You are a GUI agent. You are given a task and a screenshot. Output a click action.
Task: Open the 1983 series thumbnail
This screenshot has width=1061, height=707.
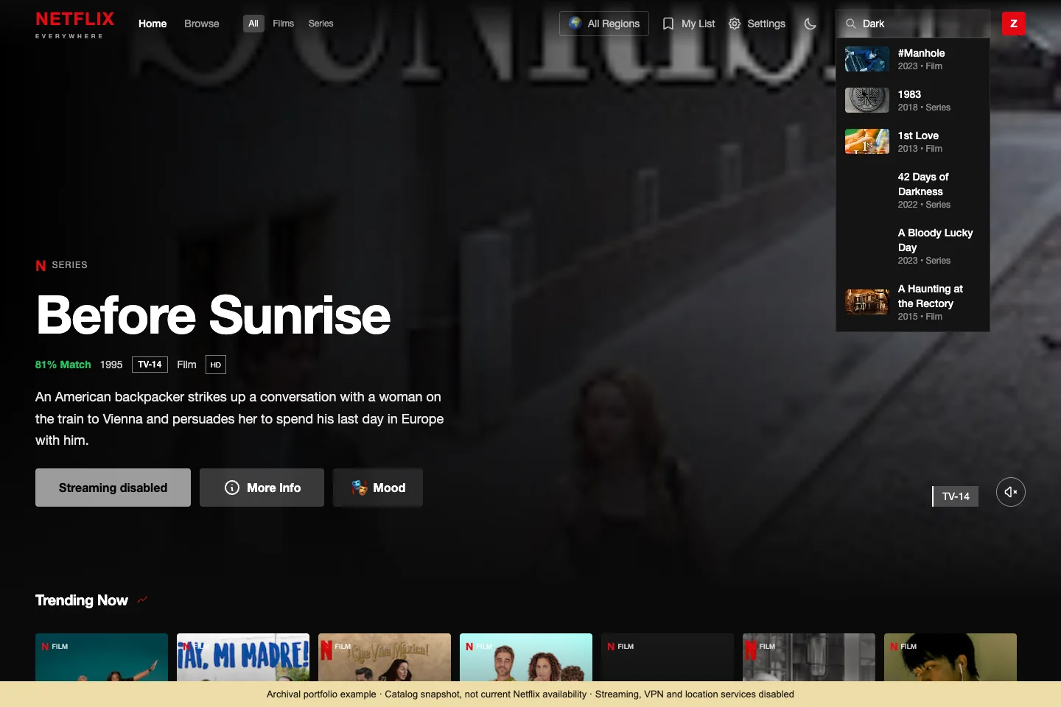pos(867,100)
